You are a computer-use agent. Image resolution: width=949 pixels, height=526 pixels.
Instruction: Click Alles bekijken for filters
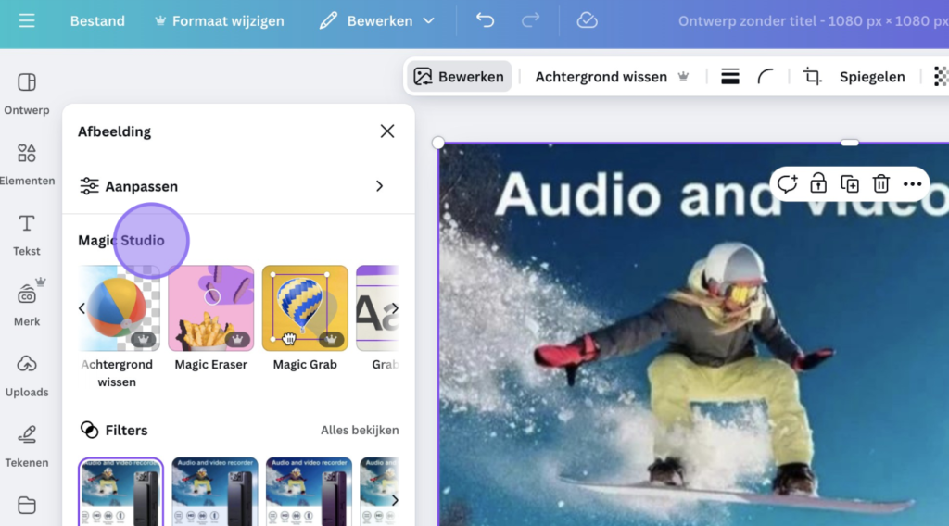(x=360, y=430)
